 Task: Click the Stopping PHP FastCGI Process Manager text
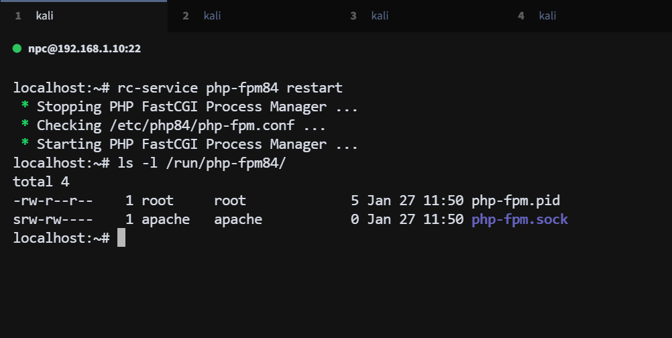(x=182, y=107)
